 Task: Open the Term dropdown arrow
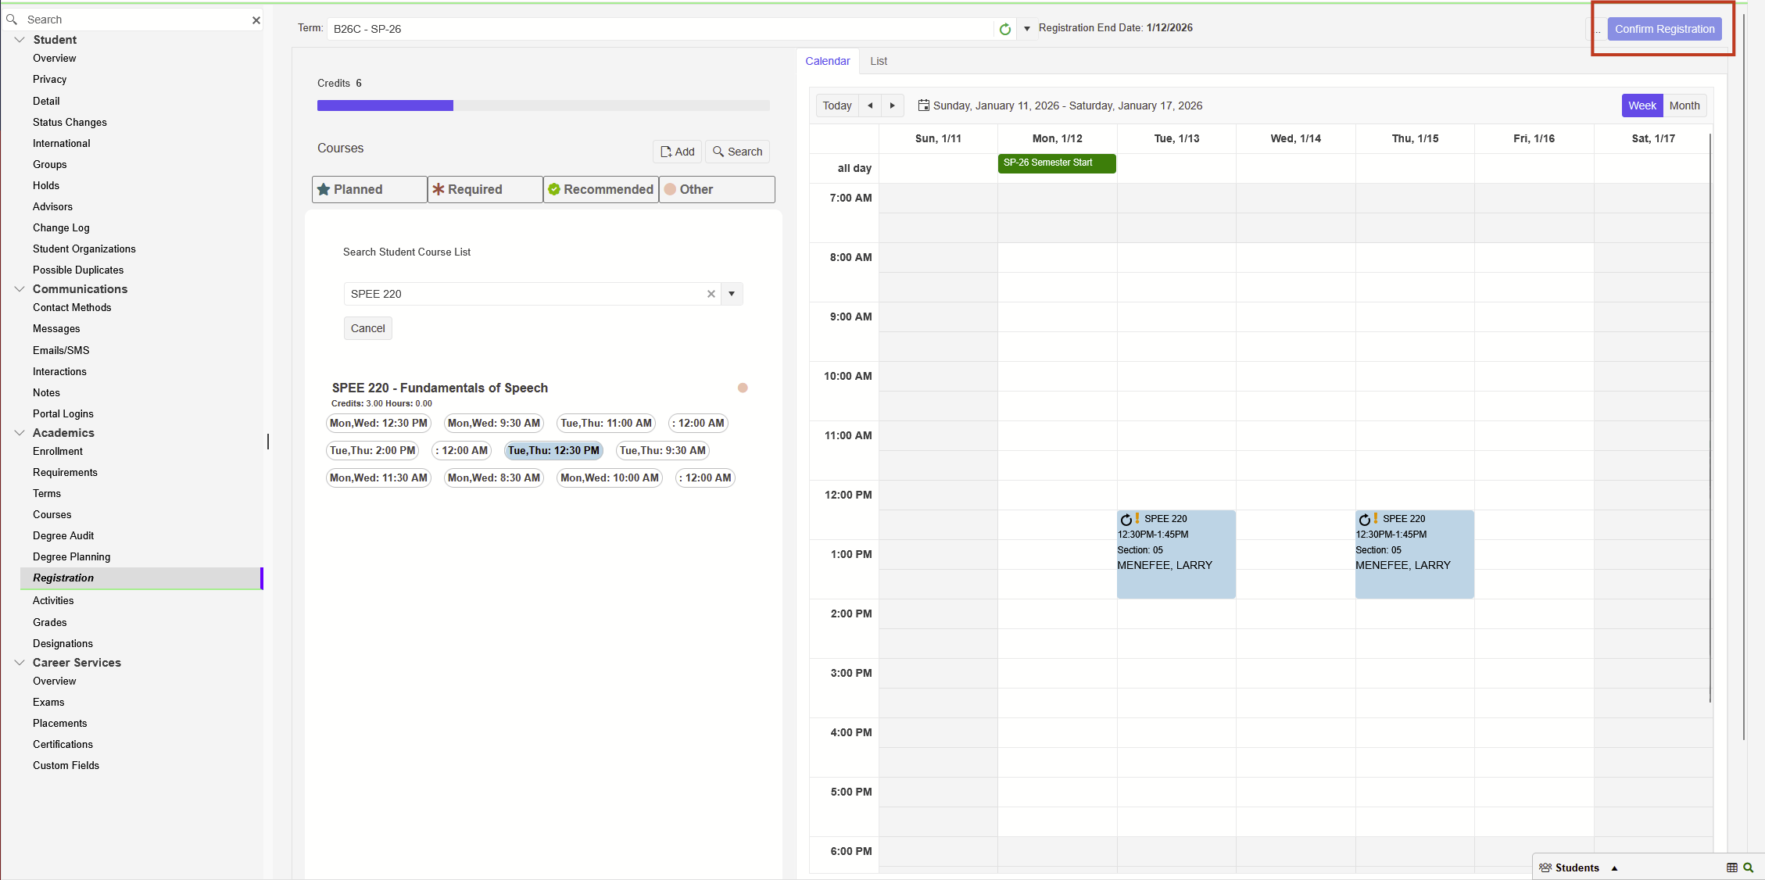(1027, 29)
